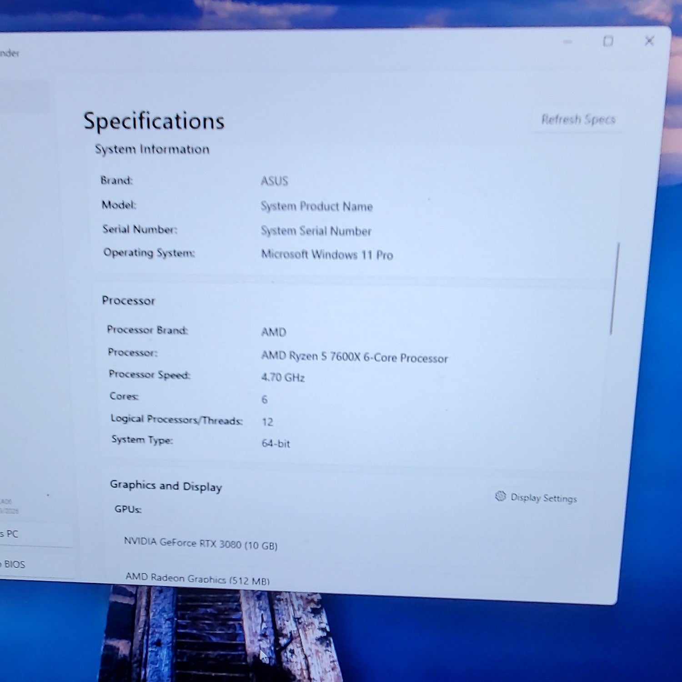Click the 'System Information' subheading
Image resolution: width=682 pixels, height=682 pixels.
pyautogui.click(x=152, y=149)
